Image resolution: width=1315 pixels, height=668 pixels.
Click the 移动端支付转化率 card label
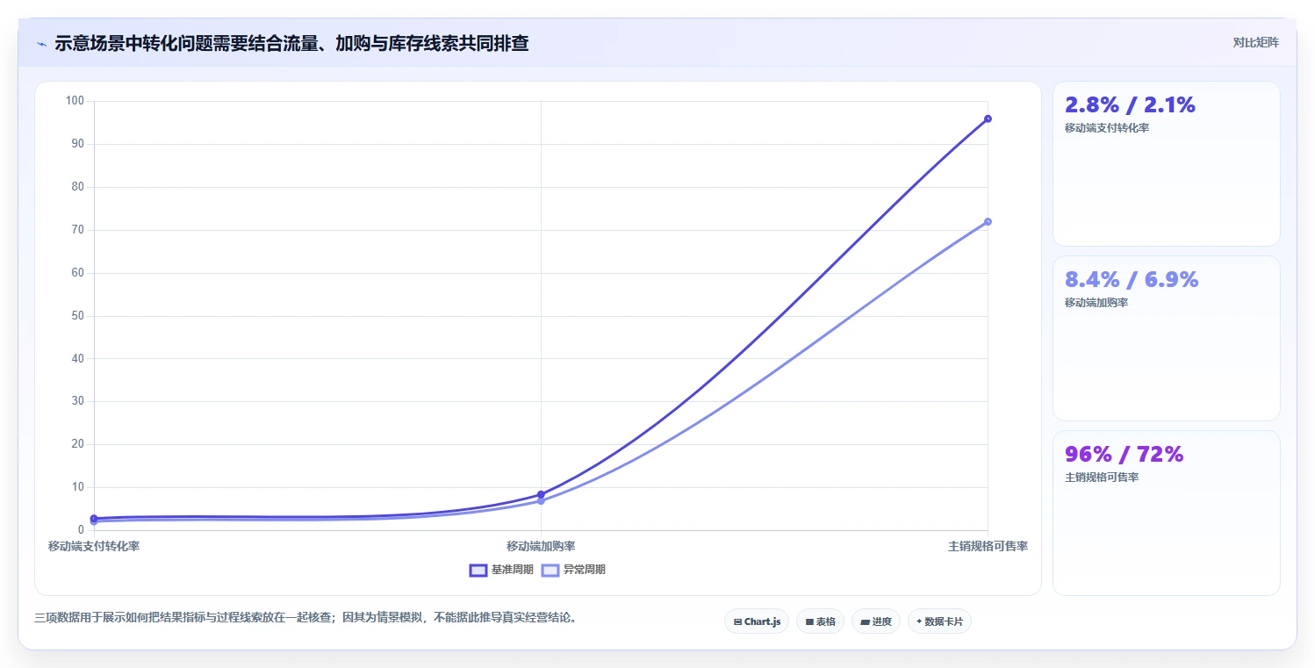coord(1107,128)
